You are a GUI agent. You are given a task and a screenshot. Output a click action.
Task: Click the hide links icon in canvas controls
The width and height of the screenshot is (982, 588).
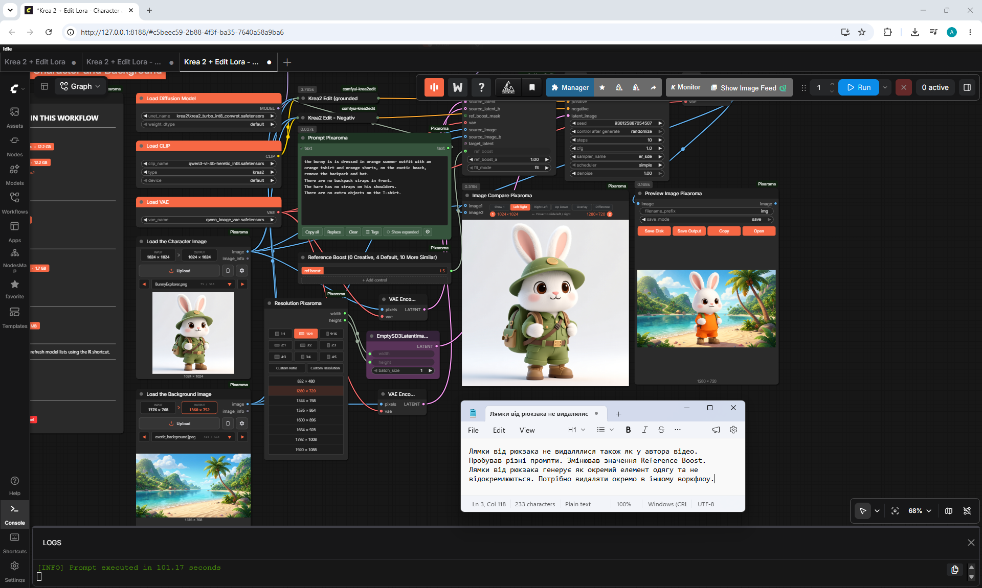[967, 511]
